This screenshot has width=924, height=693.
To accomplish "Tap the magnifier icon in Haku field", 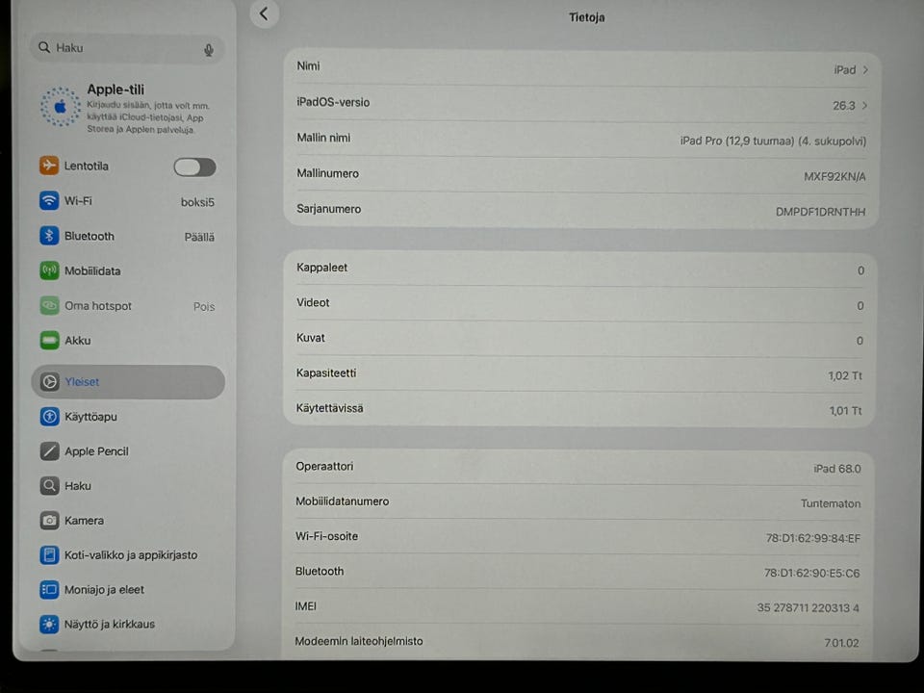I will pos(44,47).
